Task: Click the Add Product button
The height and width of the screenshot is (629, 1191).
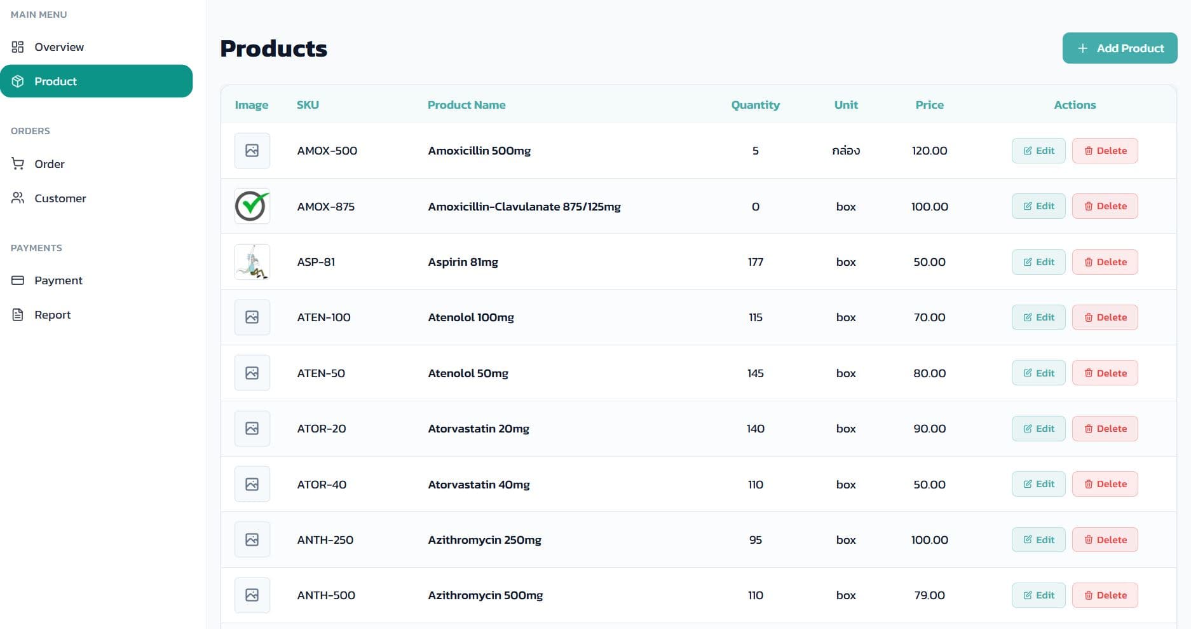Action: pos(1120,48)
